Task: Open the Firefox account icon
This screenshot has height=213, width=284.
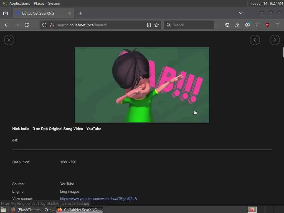Action: tap(247, 25)
